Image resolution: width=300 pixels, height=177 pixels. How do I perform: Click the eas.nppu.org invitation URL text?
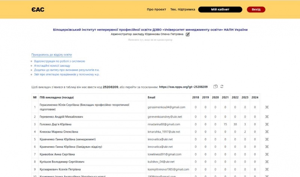point(183,87)
